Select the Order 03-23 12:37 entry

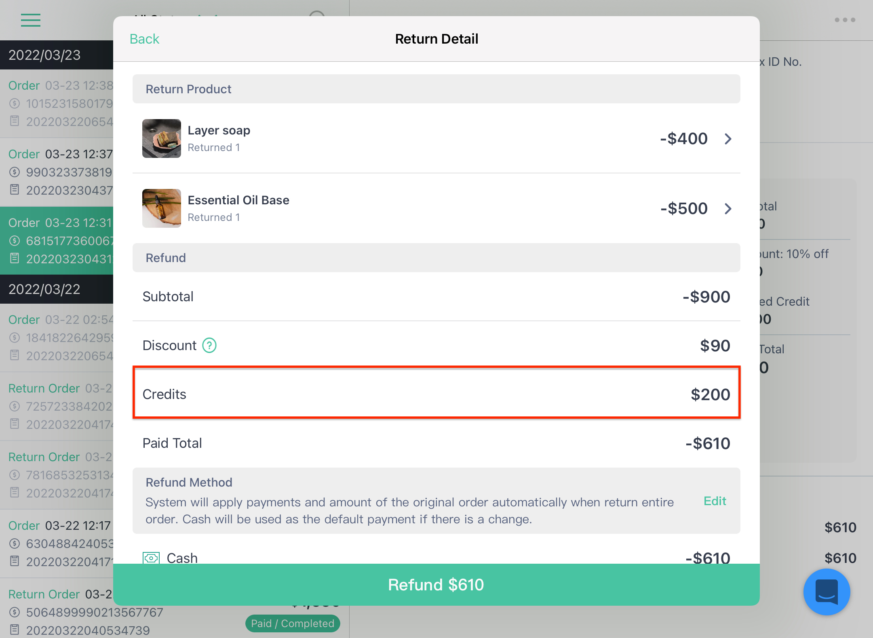pos(57,172)
